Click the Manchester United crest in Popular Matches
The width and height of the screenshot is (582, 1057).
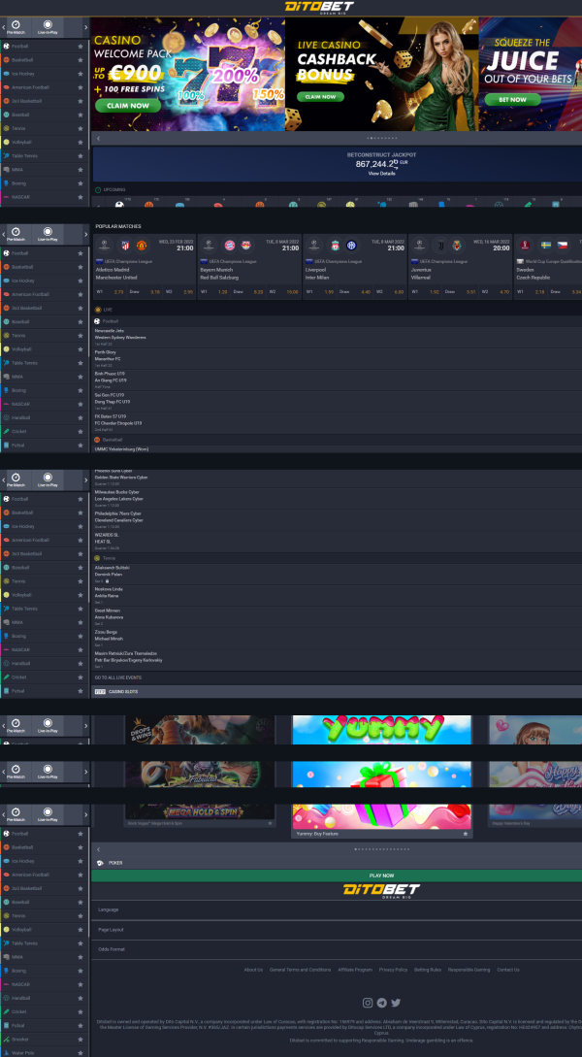pyautogui.click(x=142, y=246)
